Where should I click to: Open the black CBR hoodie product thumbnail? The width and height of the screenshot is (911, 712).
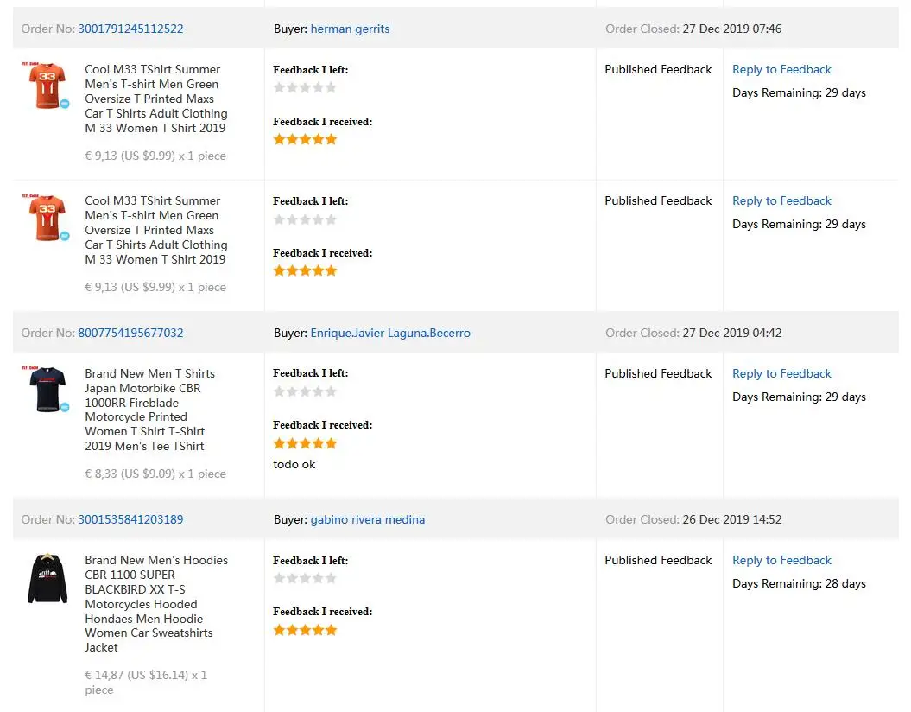point(47,578)
